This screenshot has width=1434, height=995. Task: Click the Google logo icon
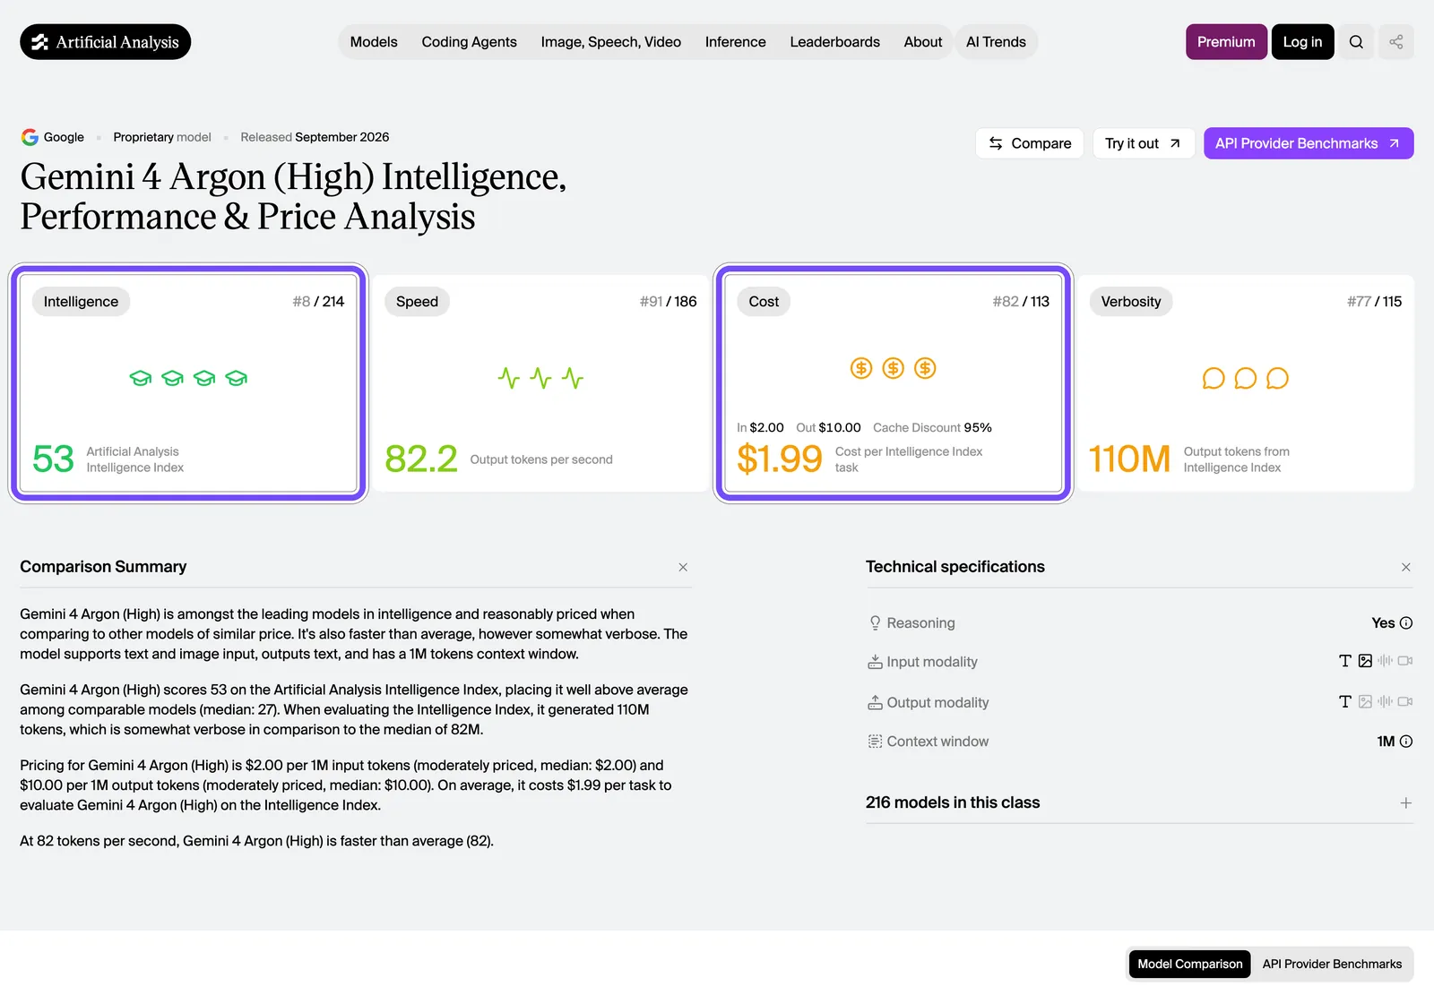(30, 137)
